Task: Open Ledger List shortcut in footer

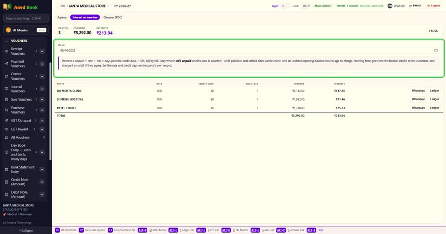Action: [x=181, y=230]
